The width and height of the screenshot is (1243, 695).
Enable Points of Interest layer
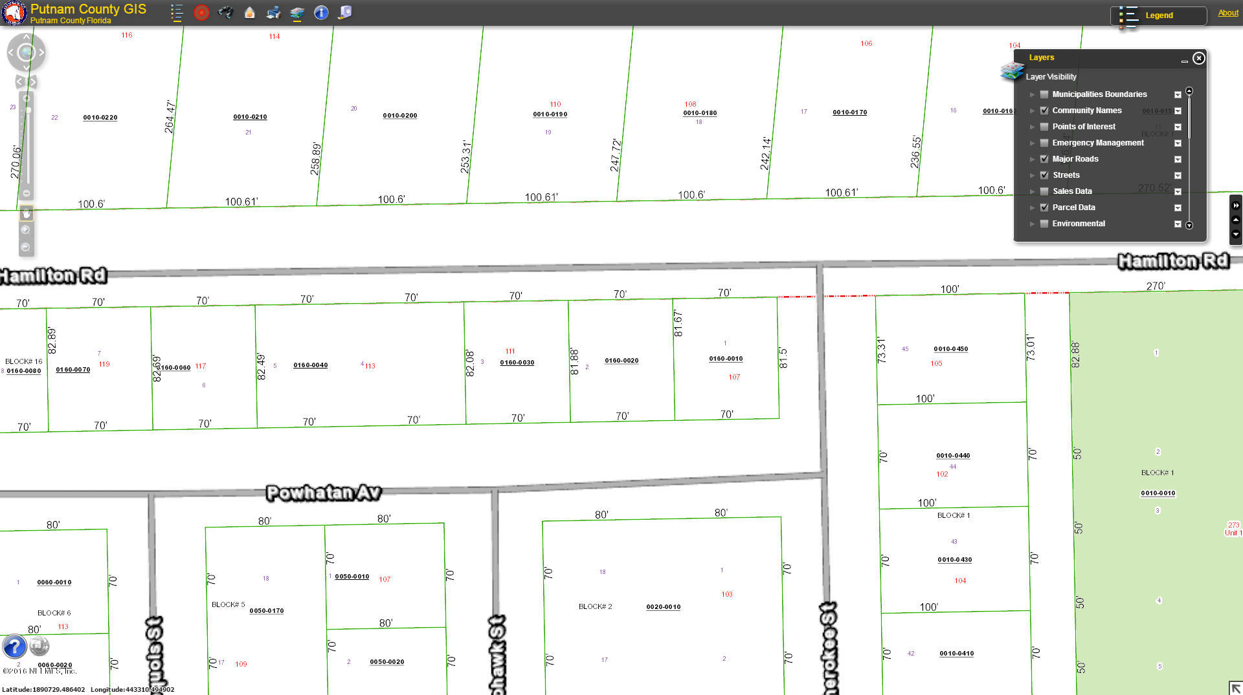point(1044,127)
